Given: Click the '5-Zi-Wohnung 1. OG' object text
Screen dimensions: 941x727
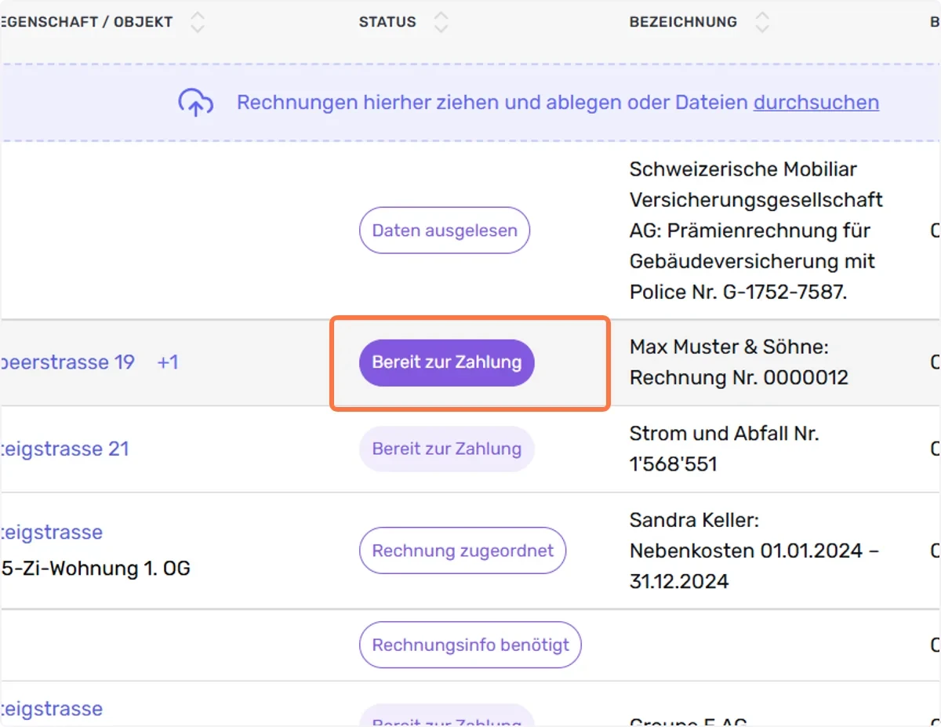Looking at the screenshot, I should coord(96,568).
